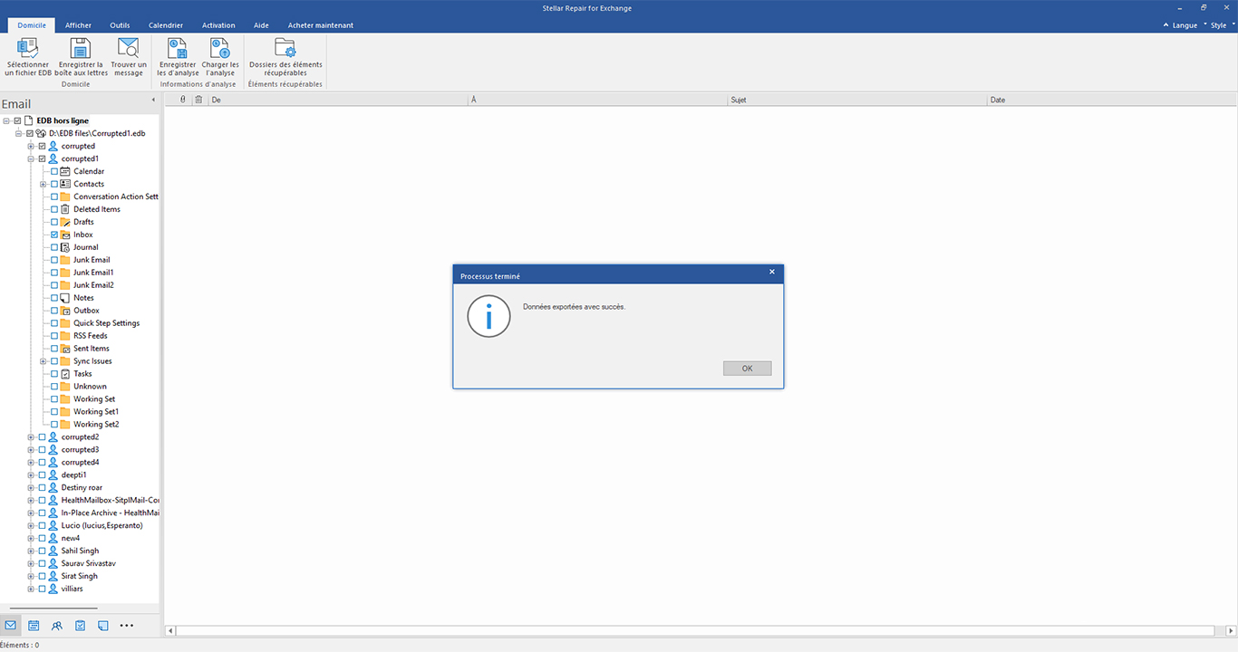Expand the villiars mailbox node
The height and width of the screenshot is (652, 1238).
[32, 589]
